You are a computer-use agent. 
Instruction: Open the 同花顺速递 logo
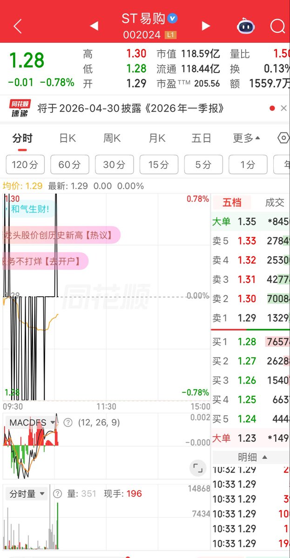pos(20,108)
